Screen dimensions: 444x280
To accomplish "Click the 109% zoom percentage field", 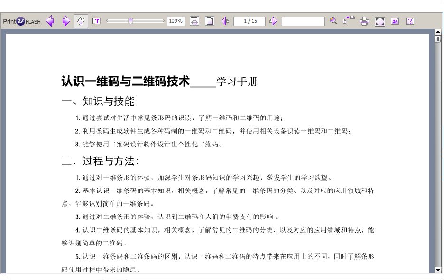I will pyautogui.click(x=176, y=21).
